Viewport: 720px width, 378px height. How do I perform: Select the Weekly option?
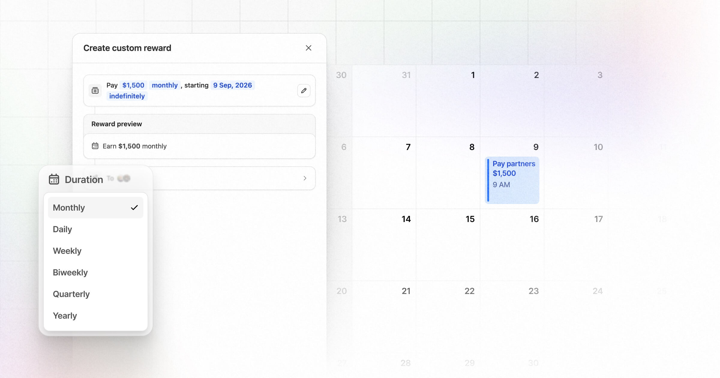click(x=96, y=251)
